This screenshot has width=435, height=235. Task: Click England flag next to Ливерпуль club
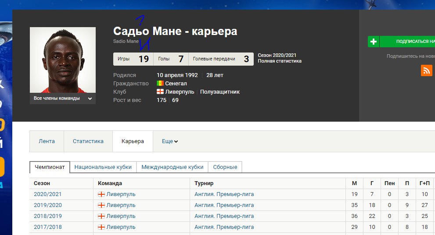[x=160, y=91]
